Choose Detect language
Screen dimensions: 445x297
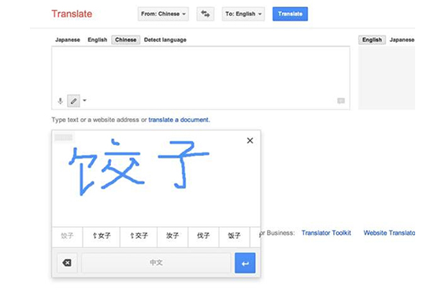165,39
